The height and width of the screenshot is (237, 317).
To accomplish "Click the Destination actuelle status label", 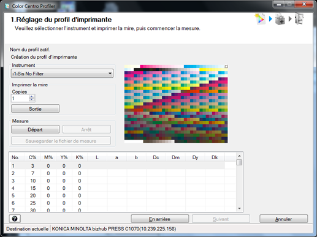I will point(27,229).
